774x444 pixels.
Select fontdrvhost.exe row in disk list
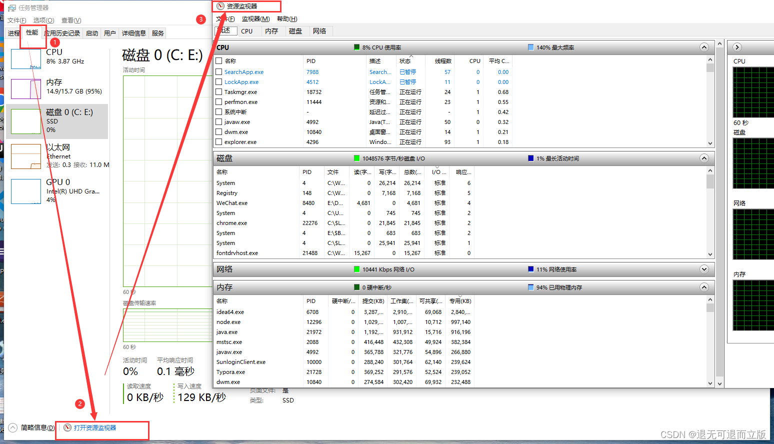(x=344, y=253)
